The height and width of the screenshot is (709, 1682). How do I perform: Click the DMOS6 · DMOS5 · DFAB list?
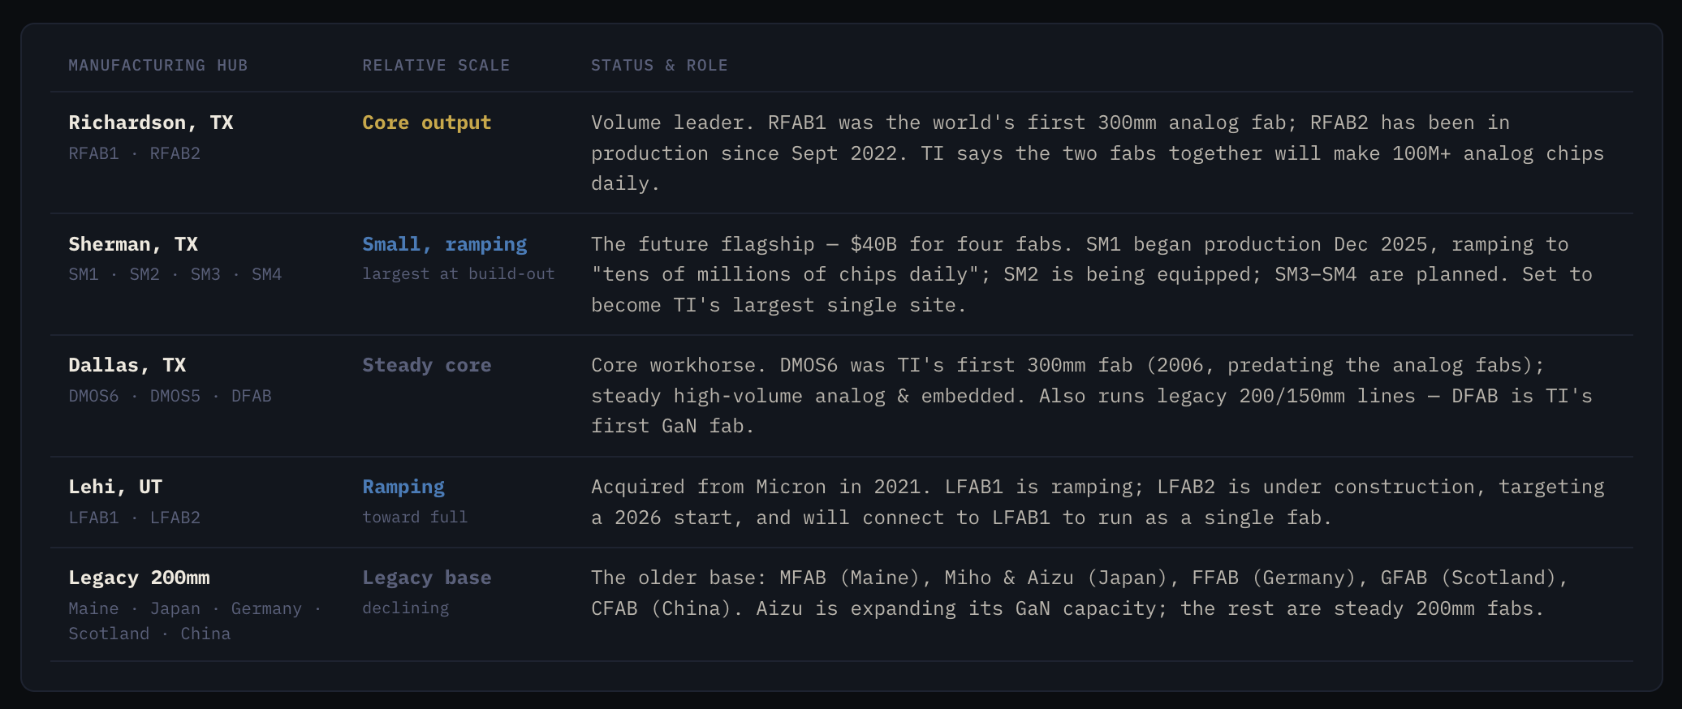(170, 396)
